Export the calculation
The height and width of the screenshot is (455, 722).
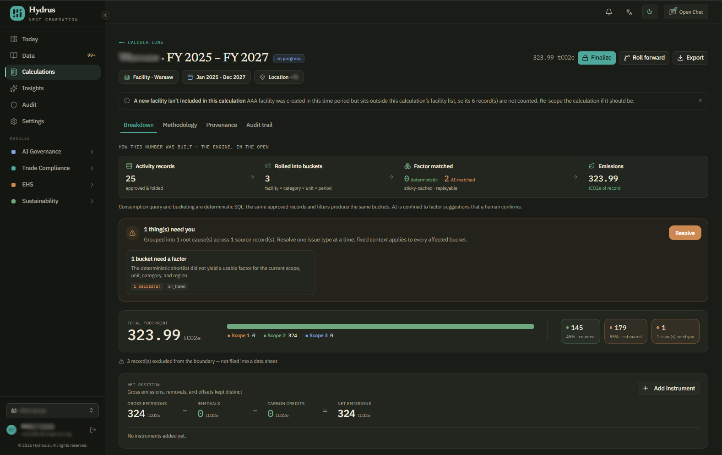690,58
